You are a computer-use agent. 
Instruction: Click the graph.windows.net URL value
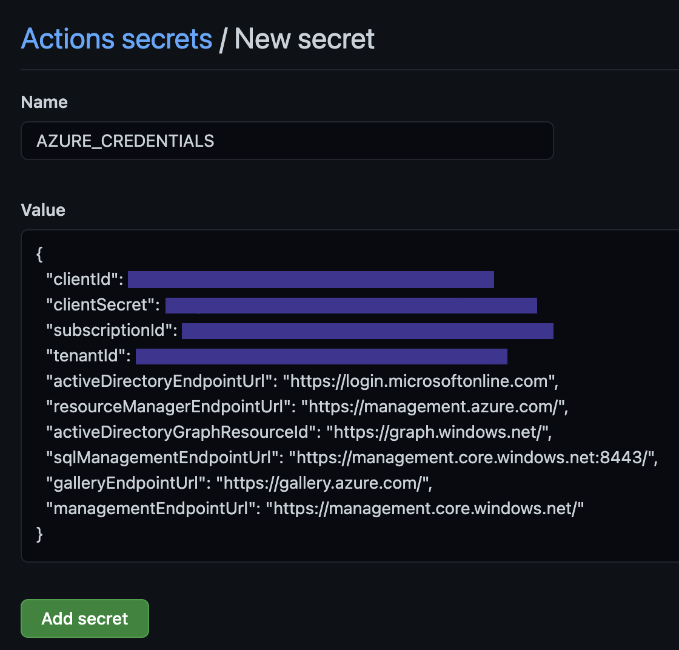click(439, 432)
